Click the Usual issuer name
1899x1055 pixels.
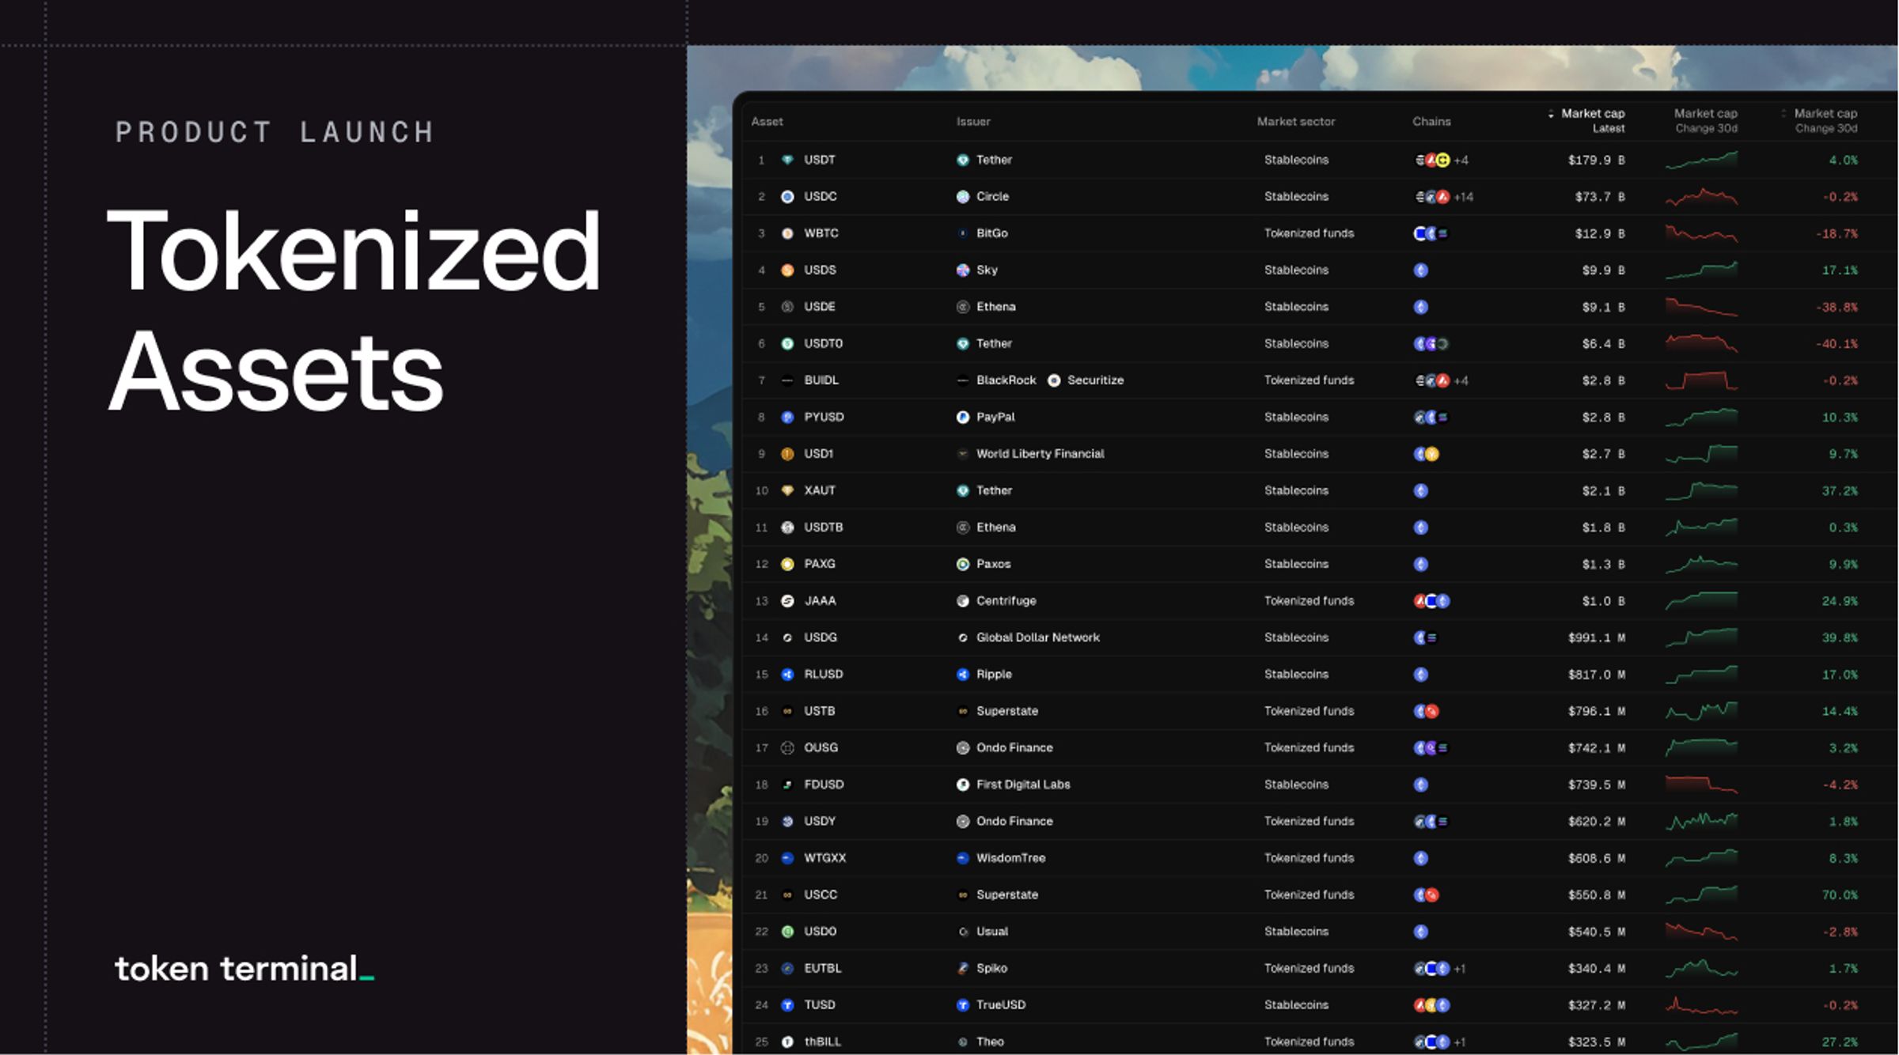(x=992, y=932)
